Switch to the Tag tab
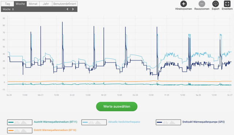This screenshot has height=135, width=234. tap(7, 4)
